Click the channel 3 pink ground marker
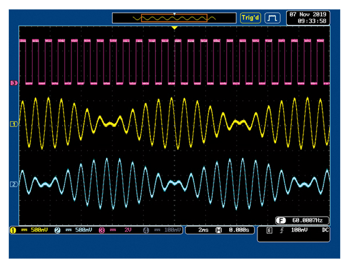Screen dimensions: 349x268 tap(14, 84)
